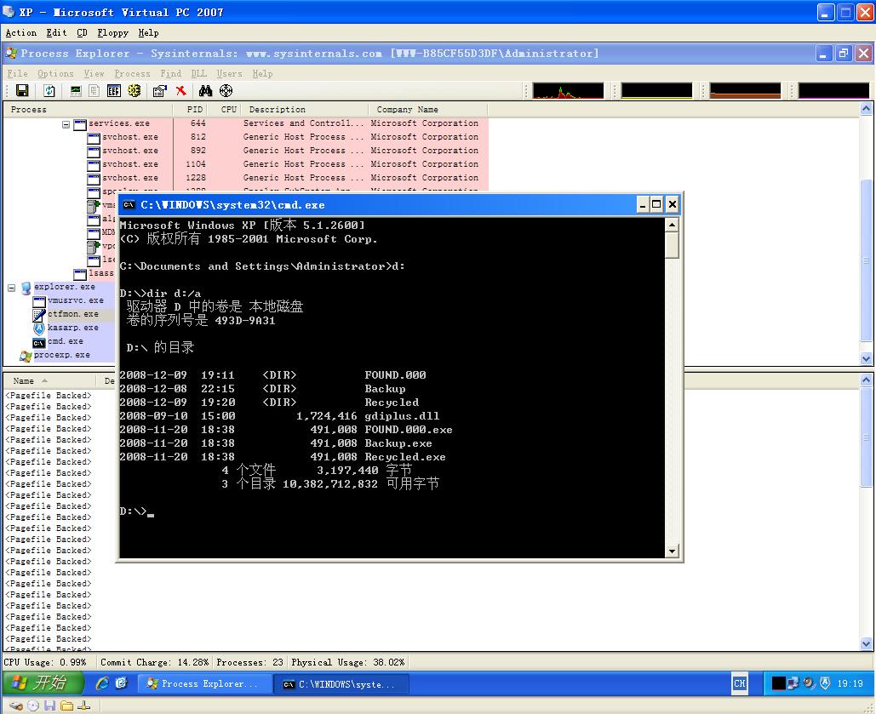
Task: Click the Refresh Now toolbar icon
Action: [49, 90]
